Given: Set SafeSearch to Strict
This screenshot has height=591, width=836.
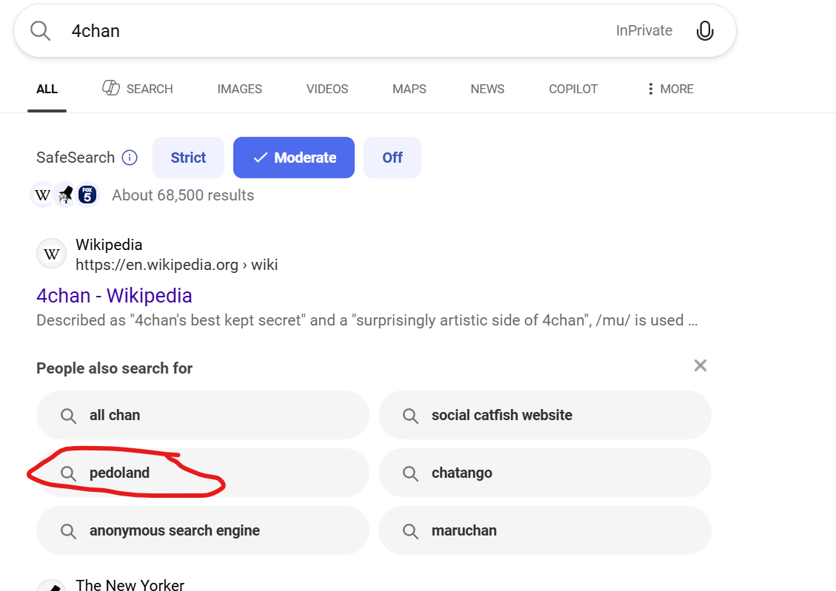Looking at the screenshot, I should (188, 158).
